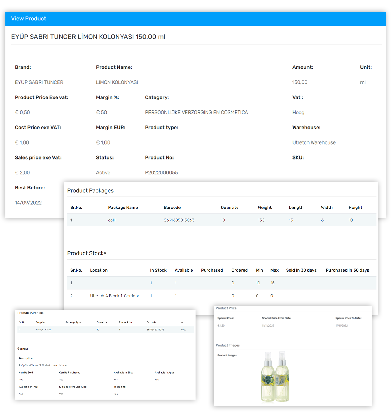391x413 pixels.
Task: Click description Eyüp Sabri Tuncer 1923 Klasik
Action: 43,366
